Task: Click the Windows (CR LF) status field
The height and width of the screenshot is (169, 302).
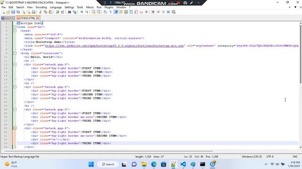Action: click(252, 156)
